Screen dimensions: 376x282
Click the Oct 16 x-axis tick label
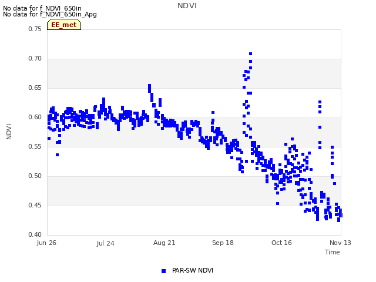click(281, 243)
